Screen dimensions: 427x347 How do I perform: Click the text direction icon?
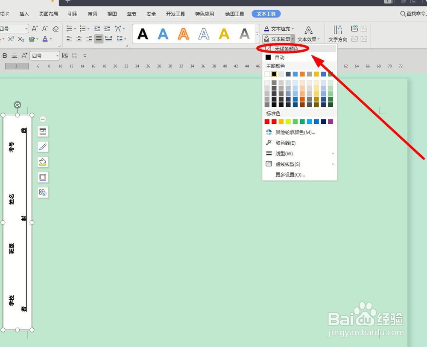click(x=338, y=33)
